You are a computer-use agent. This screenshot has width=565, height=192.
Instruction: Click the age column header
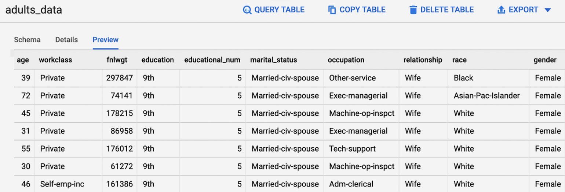tap(23, 60)
